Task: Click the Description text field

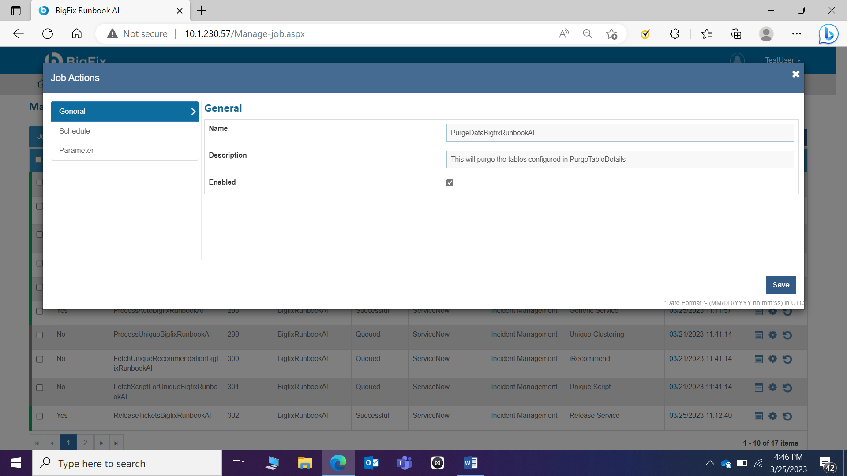Action: point(619,159)
